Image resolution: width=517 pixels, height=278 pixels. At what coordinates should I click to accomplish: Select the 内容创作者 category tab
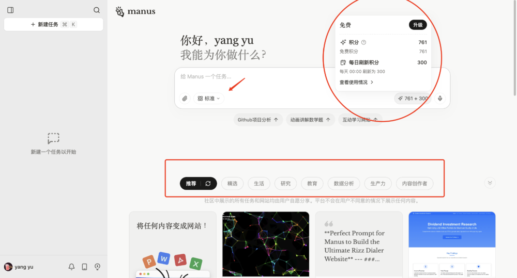(415, 183)
